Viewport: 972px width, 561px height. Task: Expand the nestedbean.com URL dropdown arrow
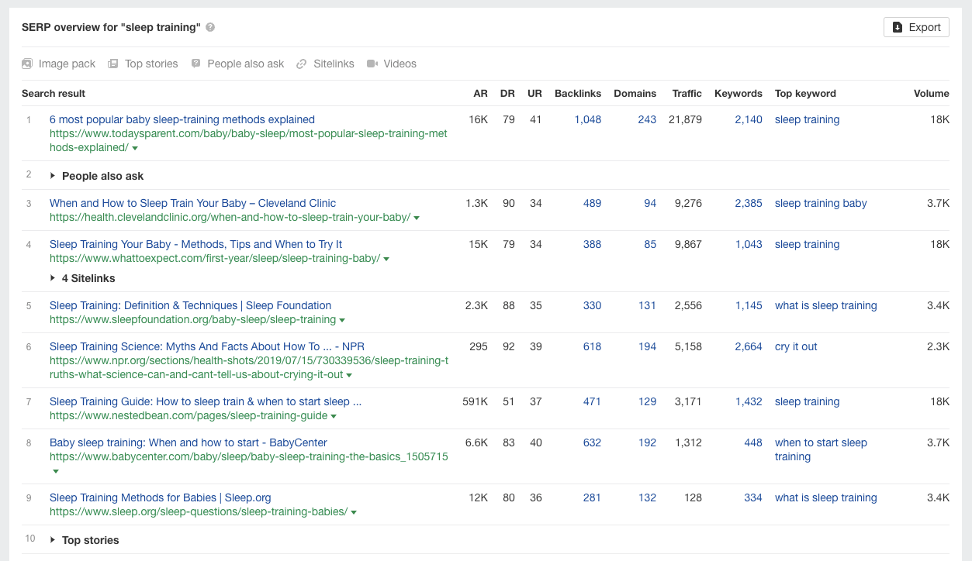coord(334,415)
